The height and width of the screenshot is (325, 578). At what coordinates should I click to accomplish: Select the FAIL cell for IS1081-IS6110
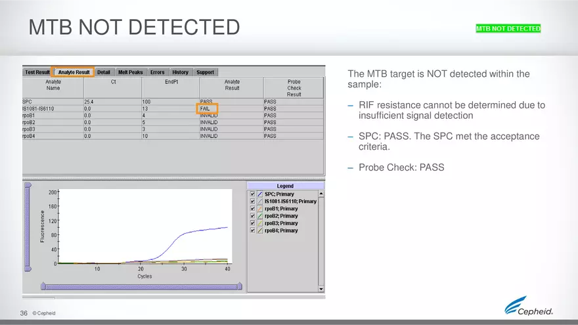pyautogui.click(x=207, y=108)
